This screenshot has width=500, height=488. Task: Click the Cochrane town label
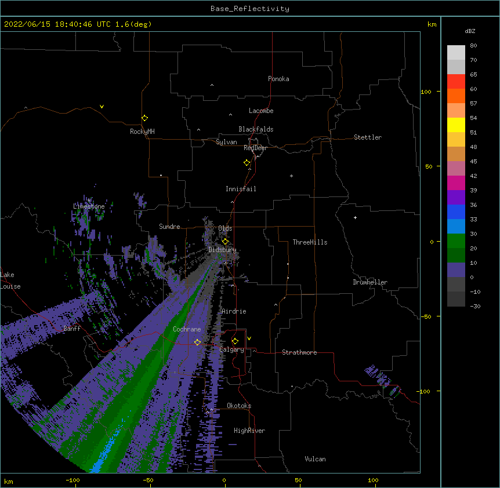click(187, 329)
